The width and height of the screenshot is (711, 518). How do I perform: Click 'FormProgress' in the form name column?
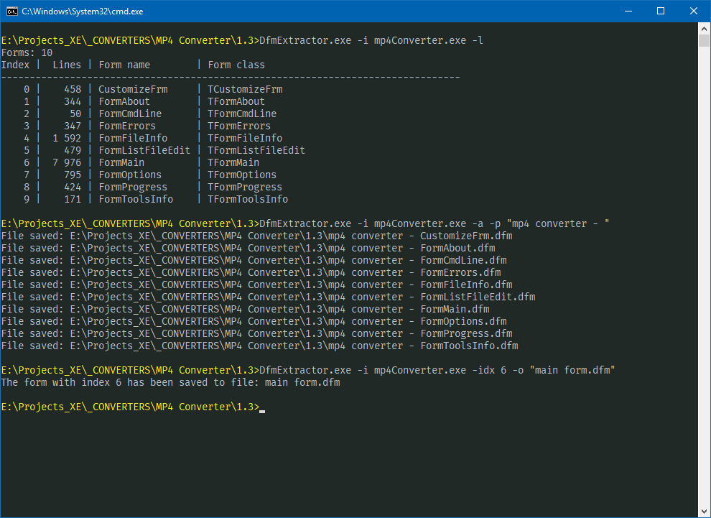coord(133,188)
